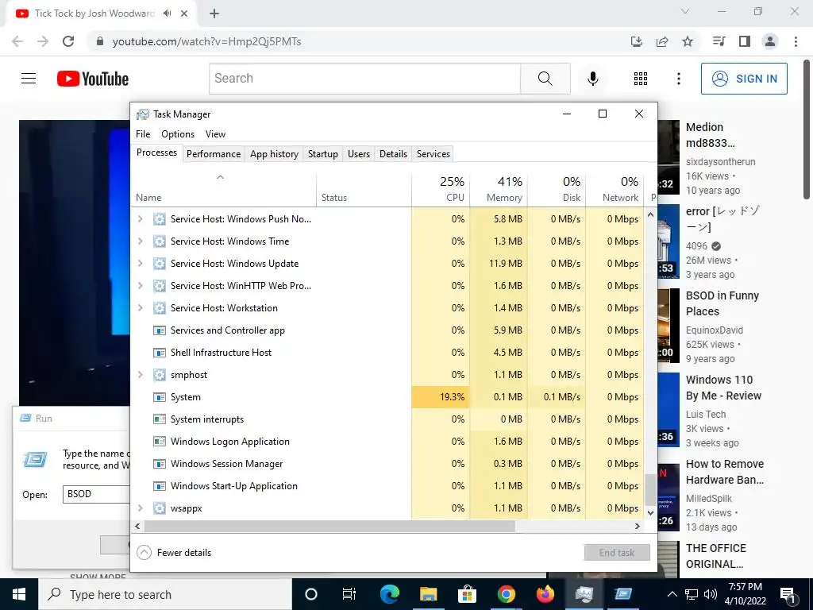This screenshot has width=813, height=610.
Task: Open the File menu in Task Manager
Action: tap(143, 133)
